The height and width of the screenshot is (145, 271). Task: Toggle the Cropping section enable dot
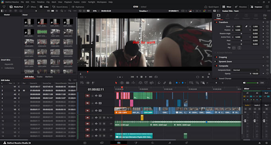[x=216, y=57]
